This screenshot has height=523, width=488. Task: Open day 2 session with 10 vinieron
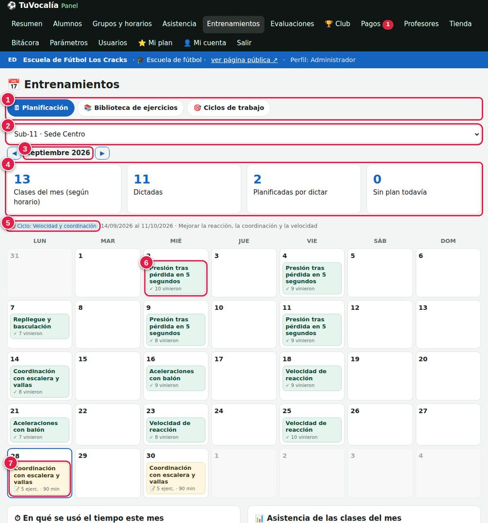[176, 278]
